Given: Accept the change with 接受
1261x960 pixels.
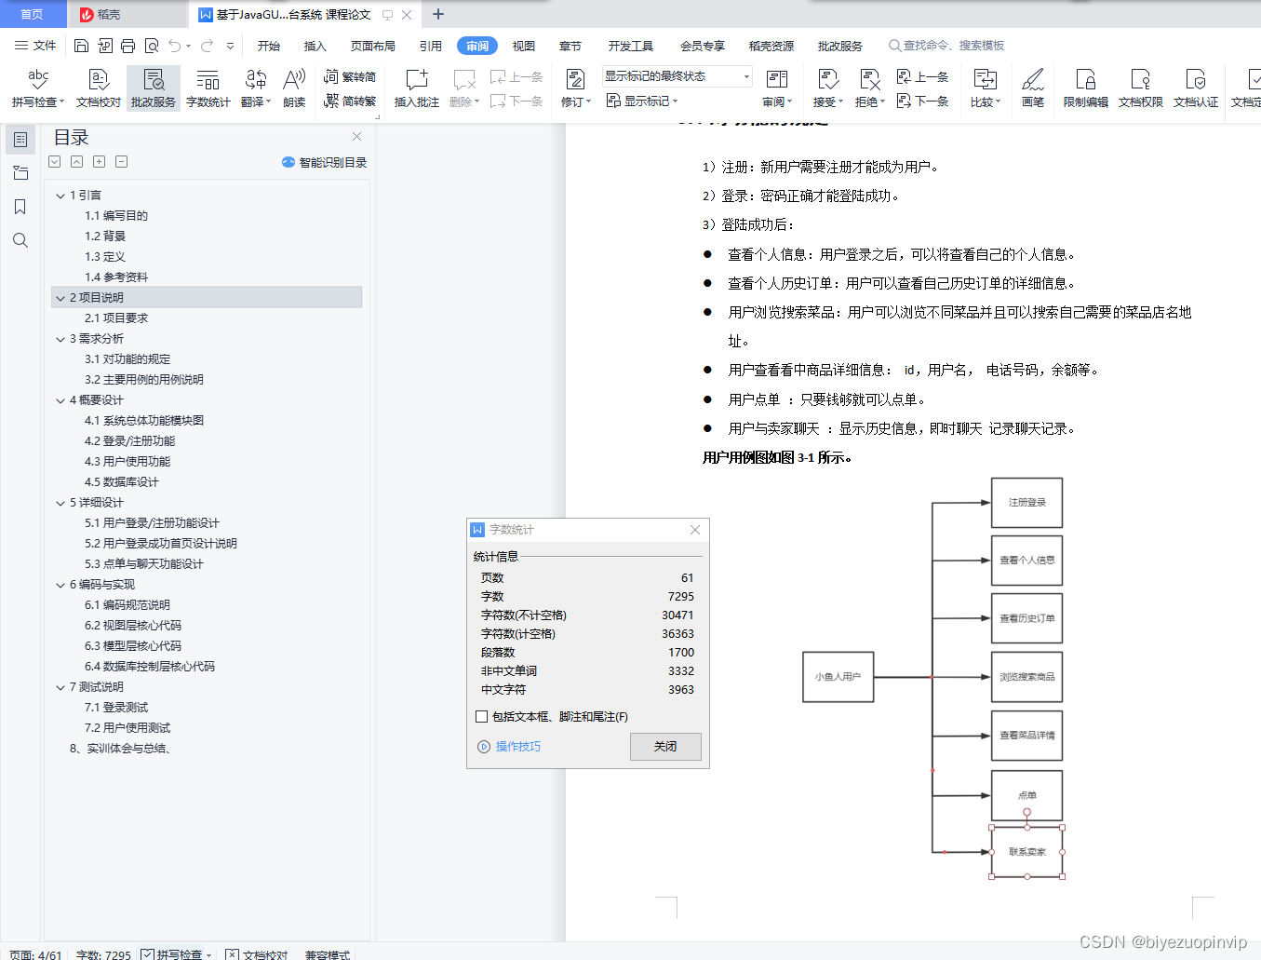Looking at the screenshot, I should (828, 88).
